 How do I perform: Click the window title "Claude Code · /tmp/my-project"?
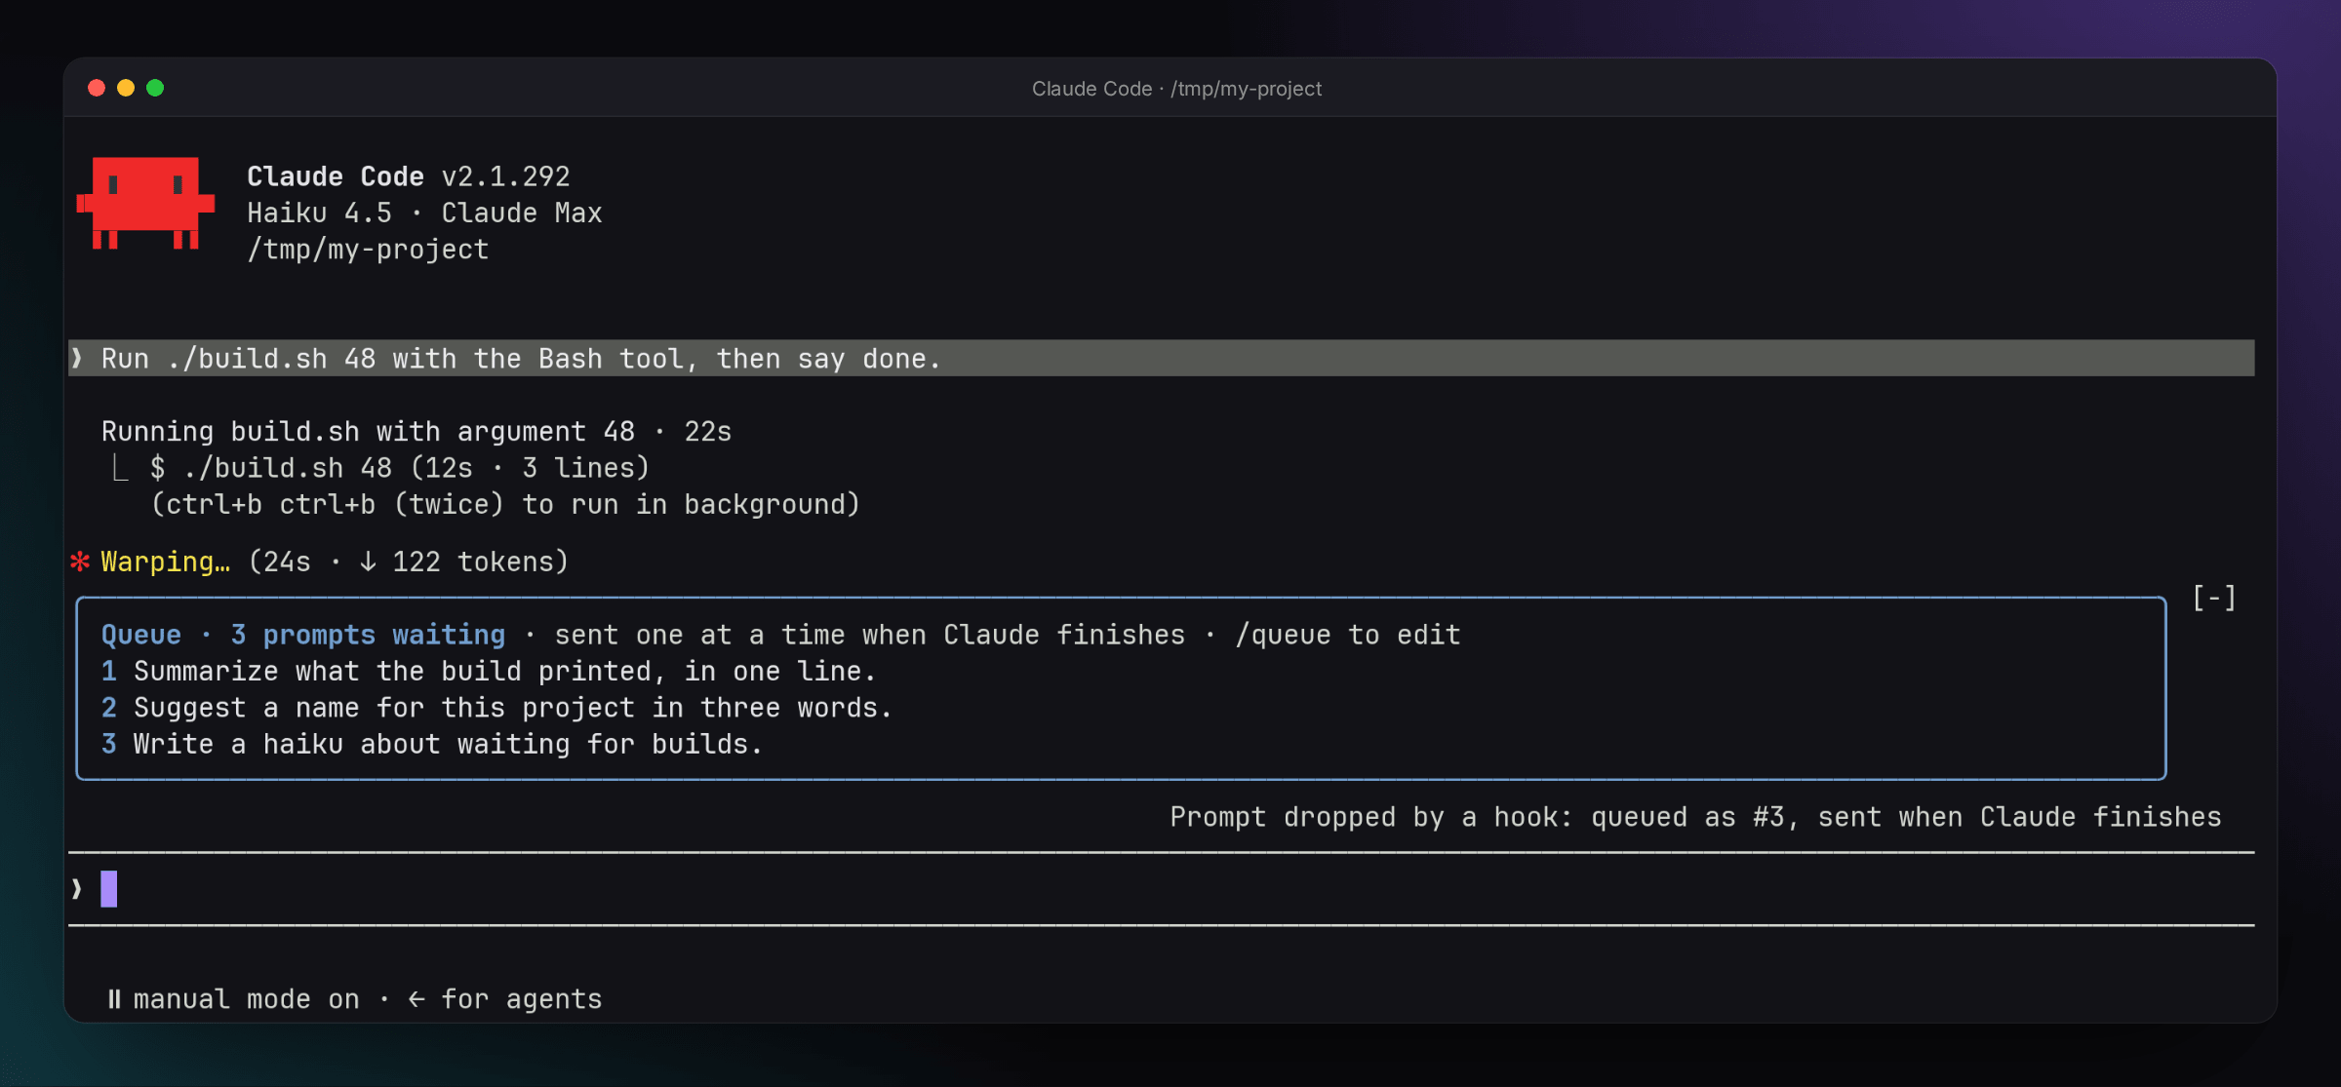point(1176,89)
